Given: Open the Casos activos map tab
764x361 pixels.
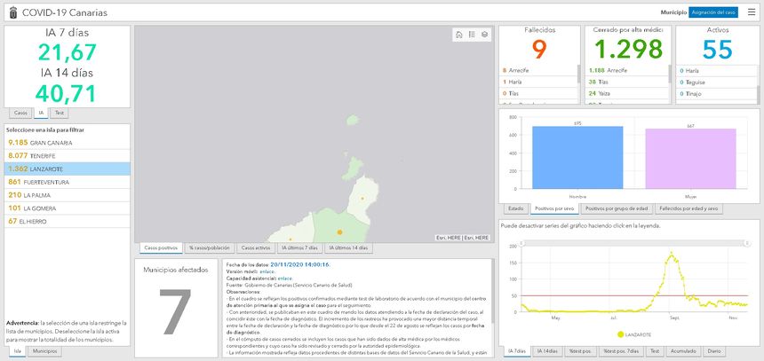Looking at the screenshot, I should pos(256,247).
